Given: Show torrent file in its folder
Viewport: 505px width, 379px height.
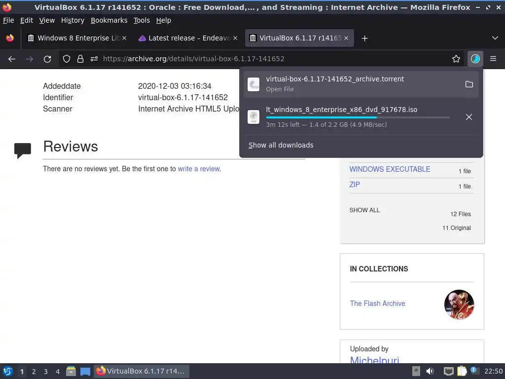Looking at the screenshot, I should (469, 84).
